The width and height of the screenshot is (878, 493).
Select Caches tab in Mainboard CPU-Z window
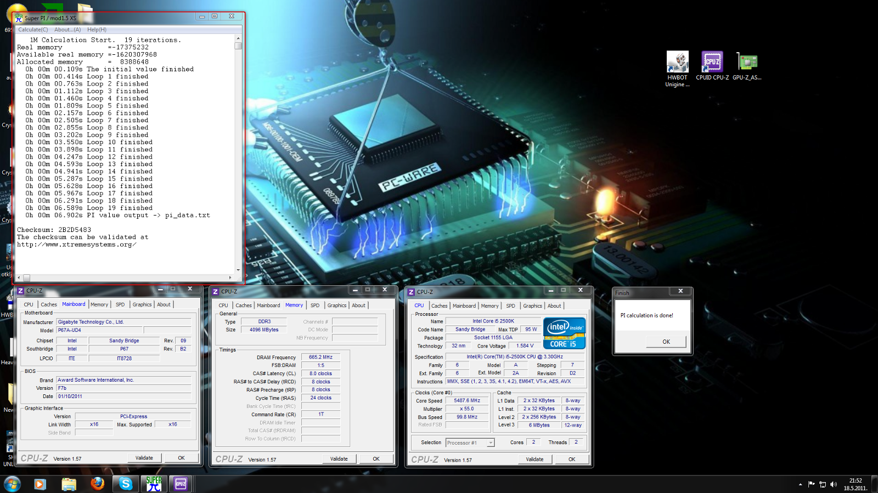pyautogui.click(x=49, y=304)
